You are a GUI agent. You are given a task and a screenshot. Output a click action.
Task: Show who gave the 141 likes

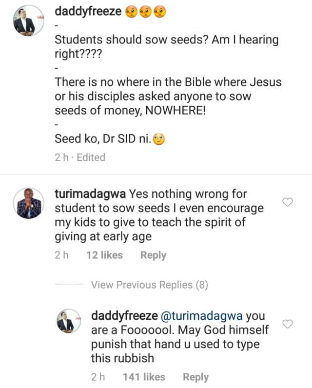coord(144,377)
